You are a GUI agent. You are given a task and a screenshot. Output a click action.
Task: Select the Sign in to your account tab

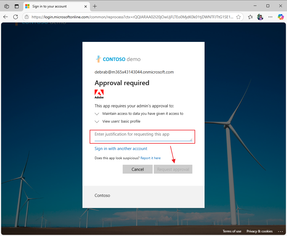(57, 6)
